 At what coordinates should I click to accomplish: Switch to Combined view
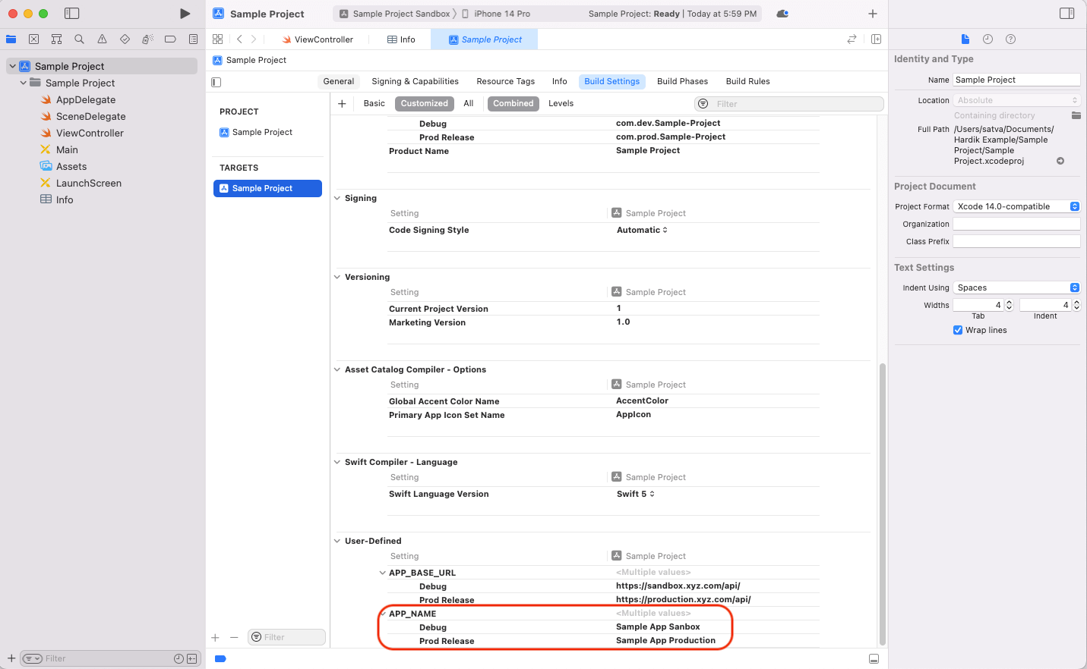pos(513,104)
